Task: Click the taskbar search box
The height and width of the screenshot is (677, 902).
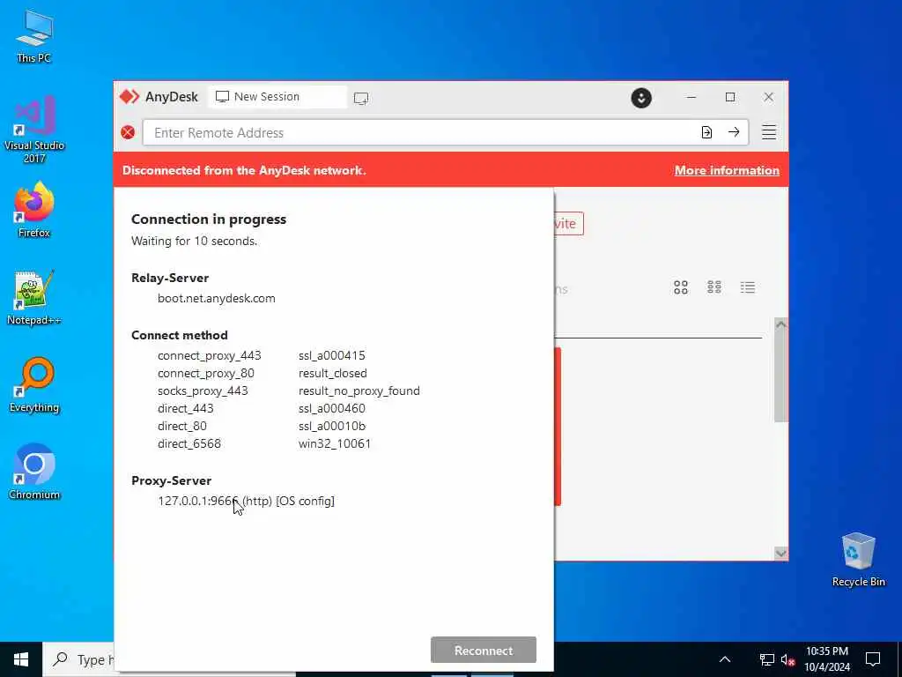Action: 78,659
